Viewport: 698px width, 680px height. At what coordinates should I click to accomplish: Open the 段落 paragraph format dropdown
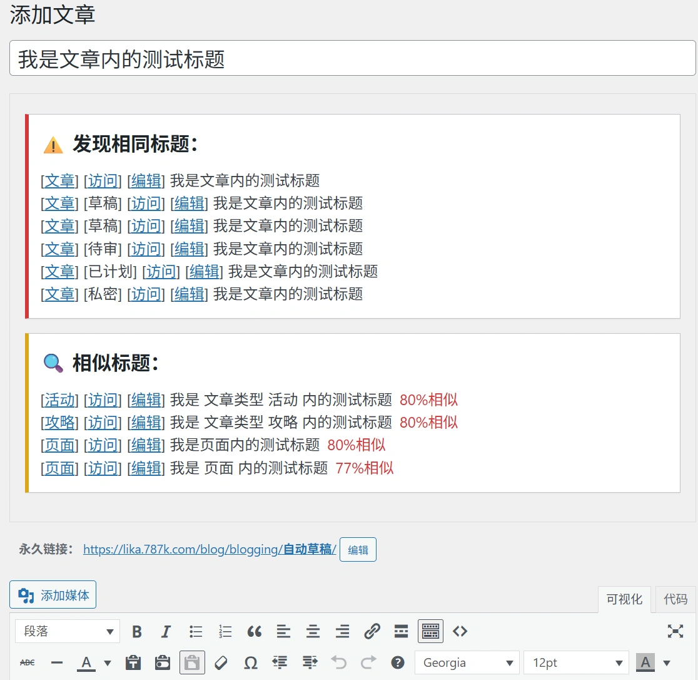(x=68, y=631)
